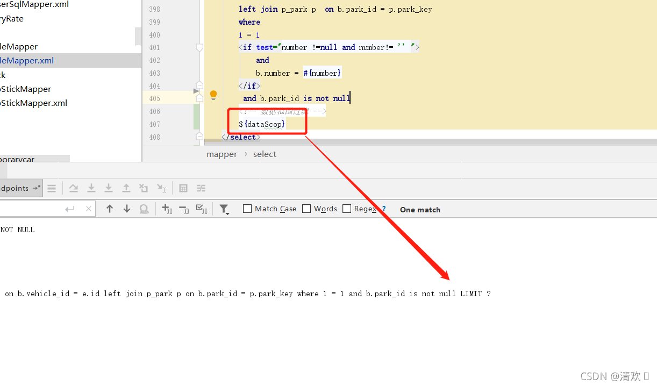Go to the next occurrence arrow
The height and width of the screenshot is (386, 657).
tap(127, 209)
